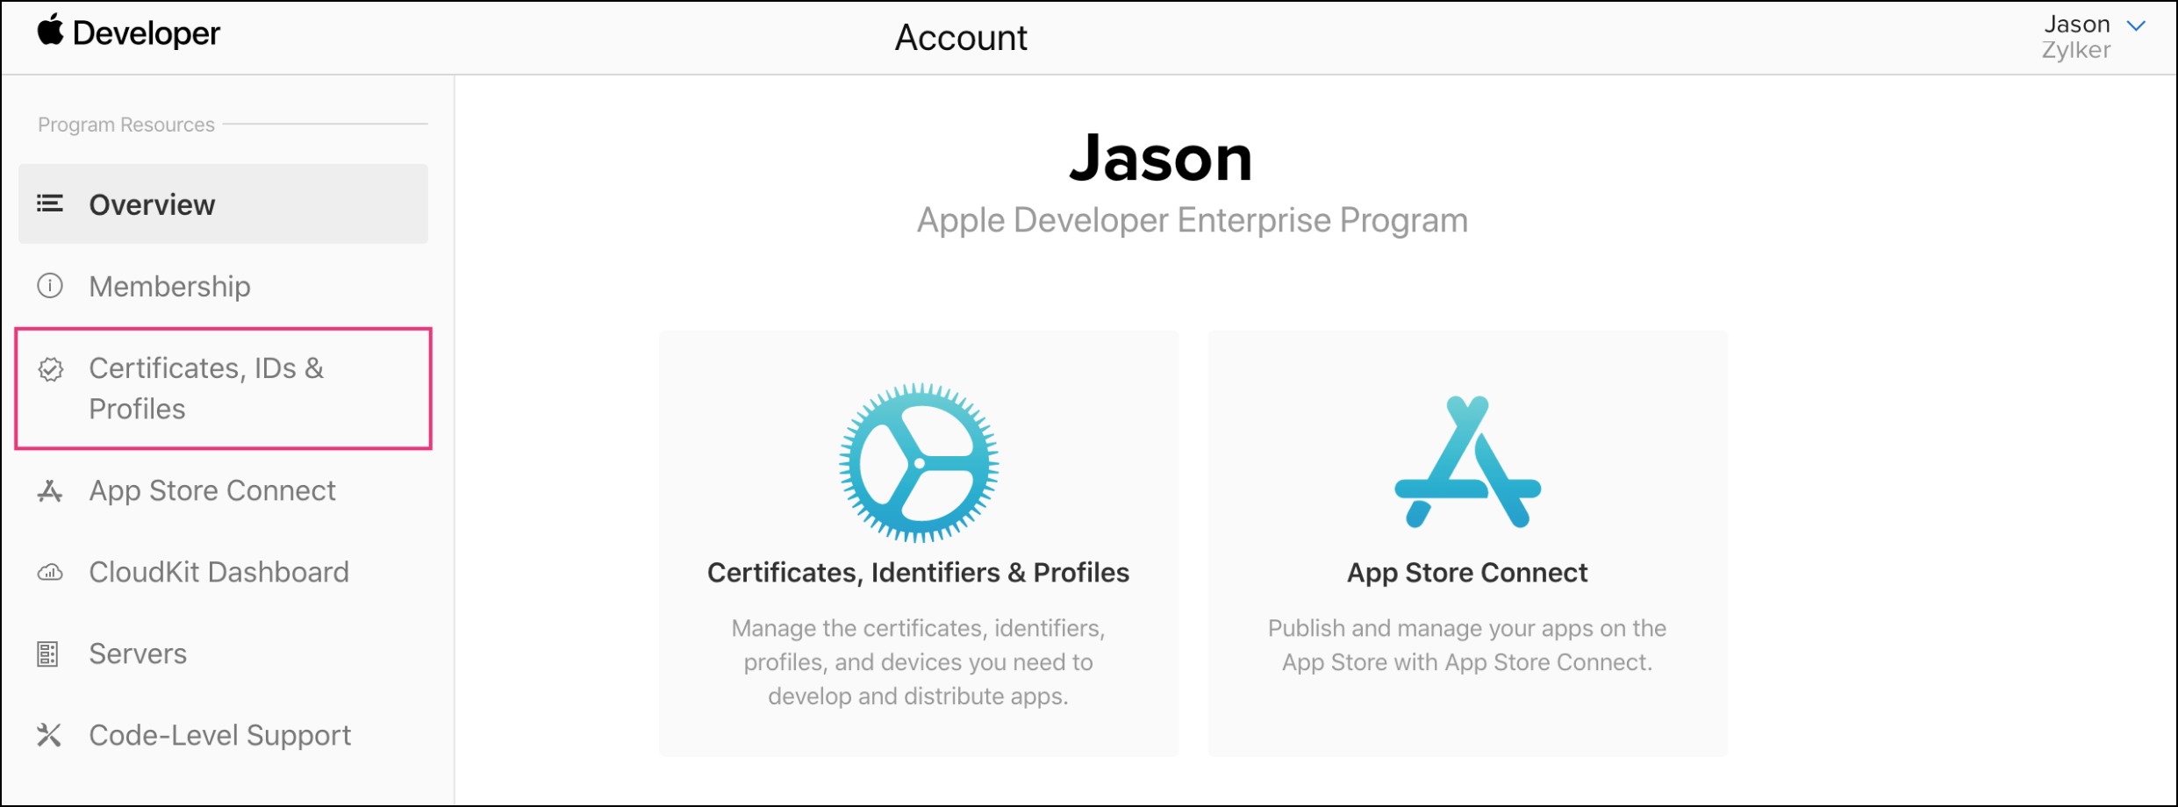The height and width of the screenshot is (807, 2178).
Task: Click the Account page heading
Action: 961,38
